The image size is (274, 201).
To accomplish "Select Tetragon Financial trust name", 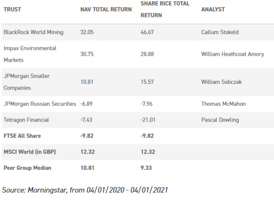I will [x=26, y=120].
